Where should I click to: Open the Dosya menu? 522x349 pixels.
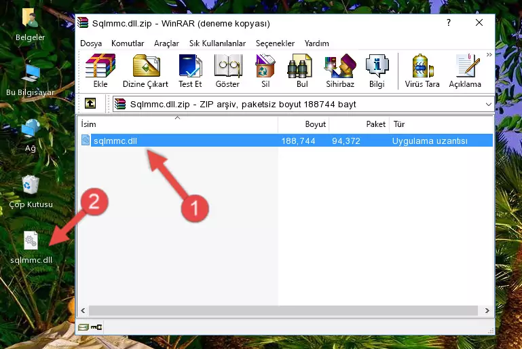tap(91, 43)
